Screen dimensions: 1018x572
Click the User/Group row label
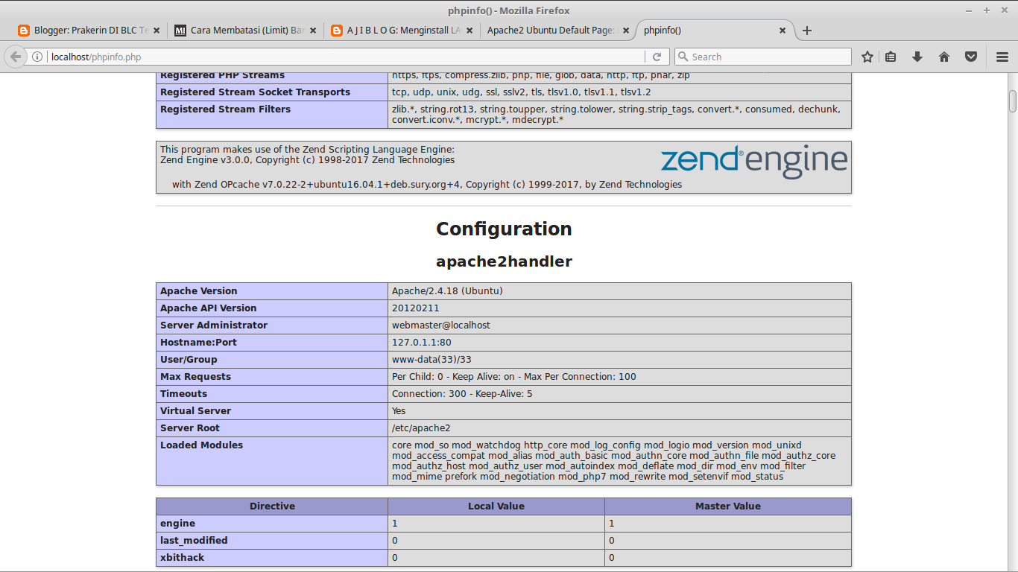[x=189, y=360]
